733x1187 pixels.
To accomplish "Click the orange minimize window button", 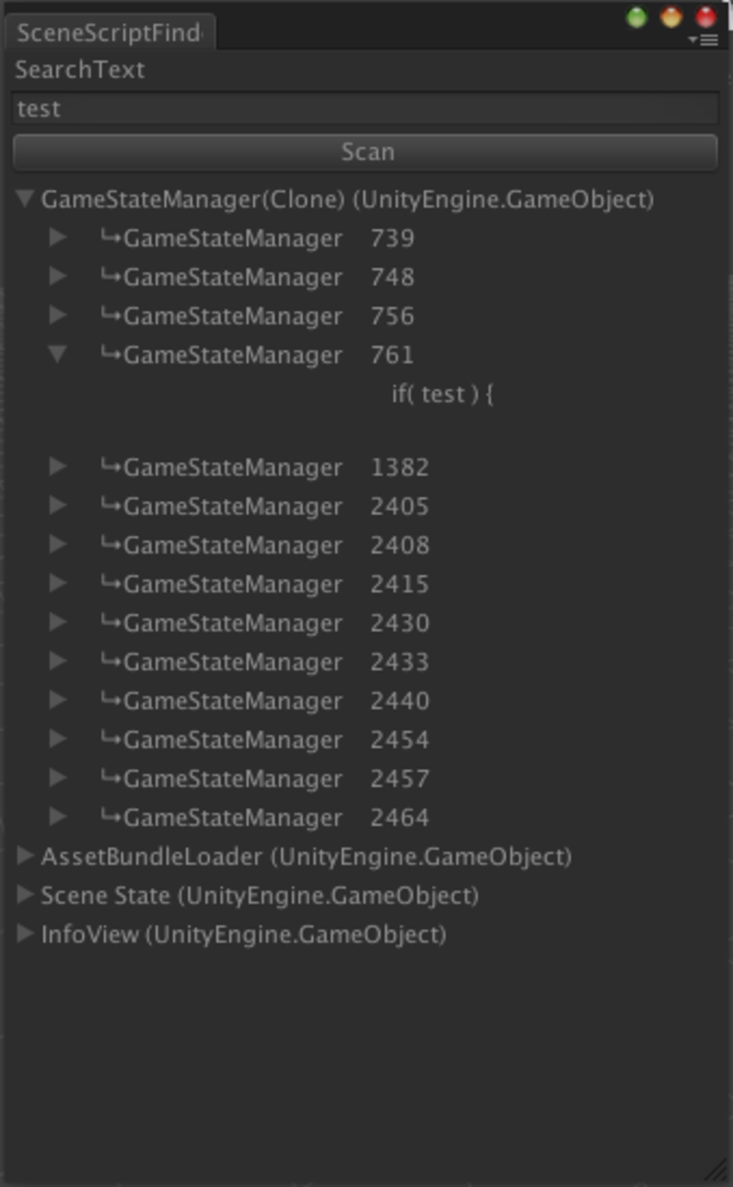I will tap(671, 17).
